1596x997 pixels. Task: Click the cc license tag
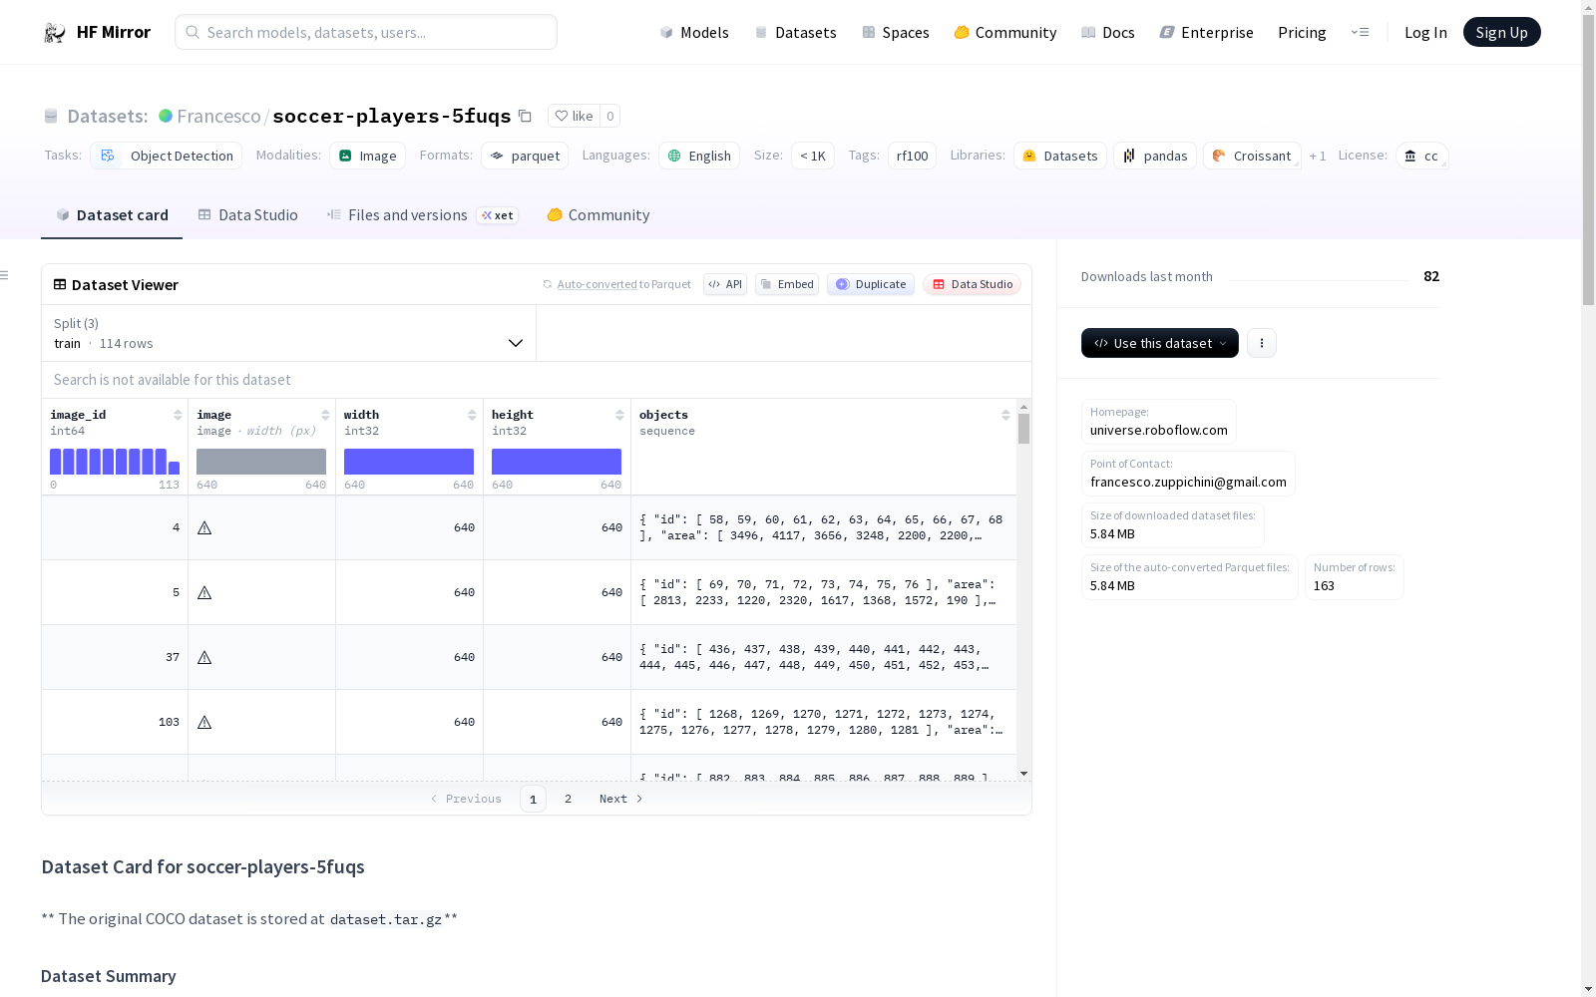click(1421, 156)
